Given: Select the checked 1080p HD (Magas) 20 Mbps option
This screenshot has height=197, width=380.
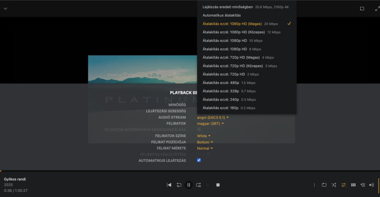Looking at the screenshot, I should click(247, 24).
